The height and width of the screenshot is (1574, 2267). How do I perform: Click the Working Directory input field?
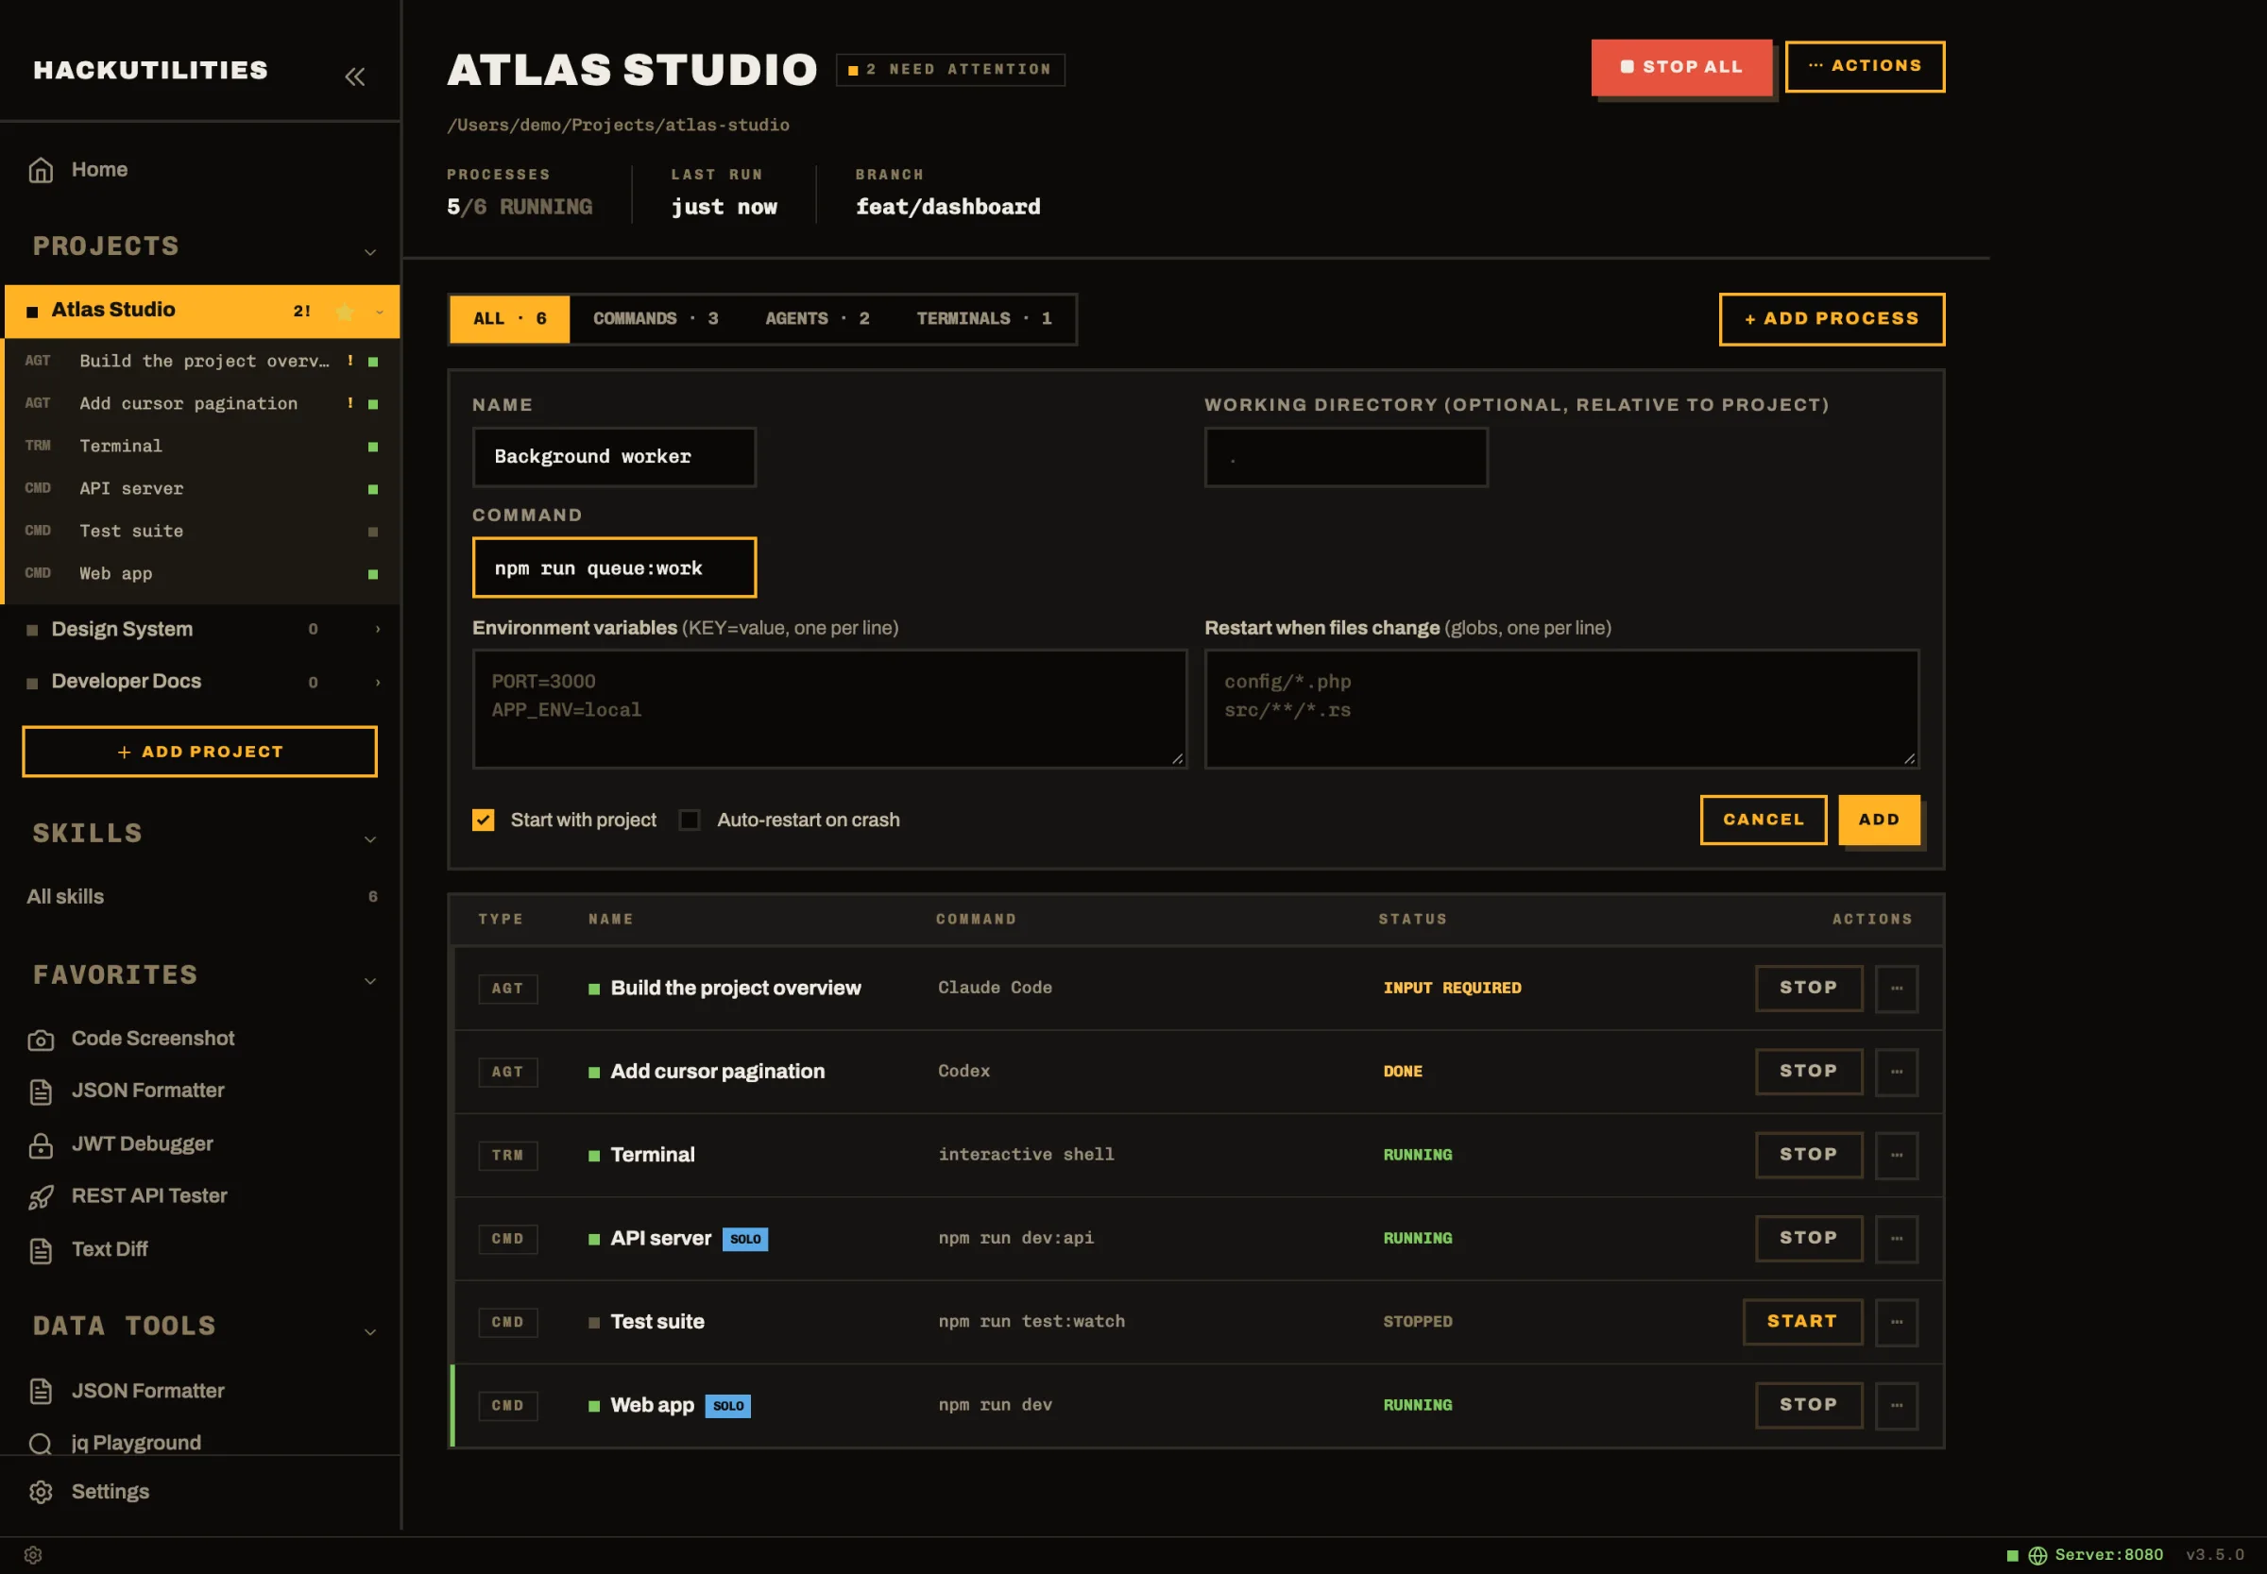click(x=1346, y=457)
